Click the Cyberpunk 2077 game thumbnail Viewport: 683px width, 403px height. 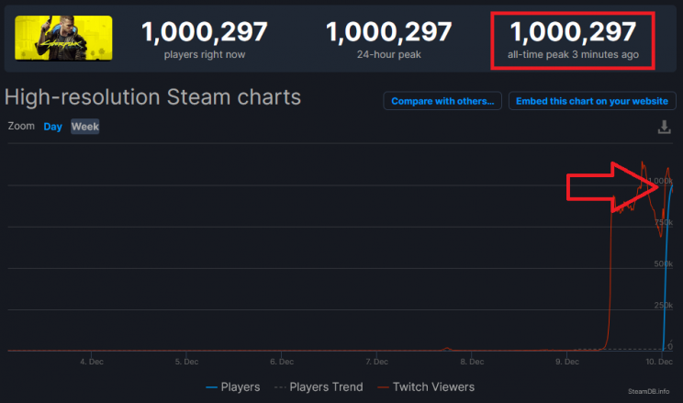[63, 38]
